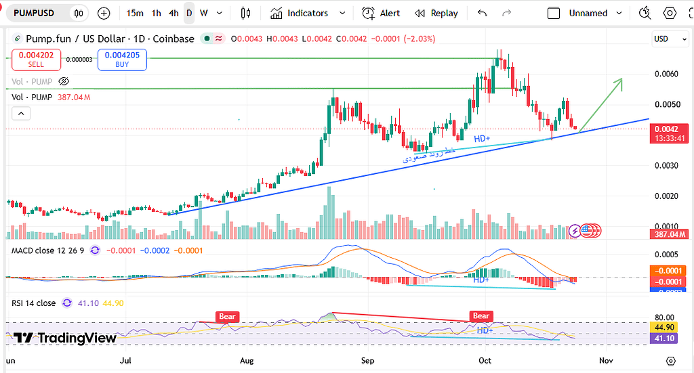Click the SELL 0.004202 button

pyautogui.click(x=37, y=60)
